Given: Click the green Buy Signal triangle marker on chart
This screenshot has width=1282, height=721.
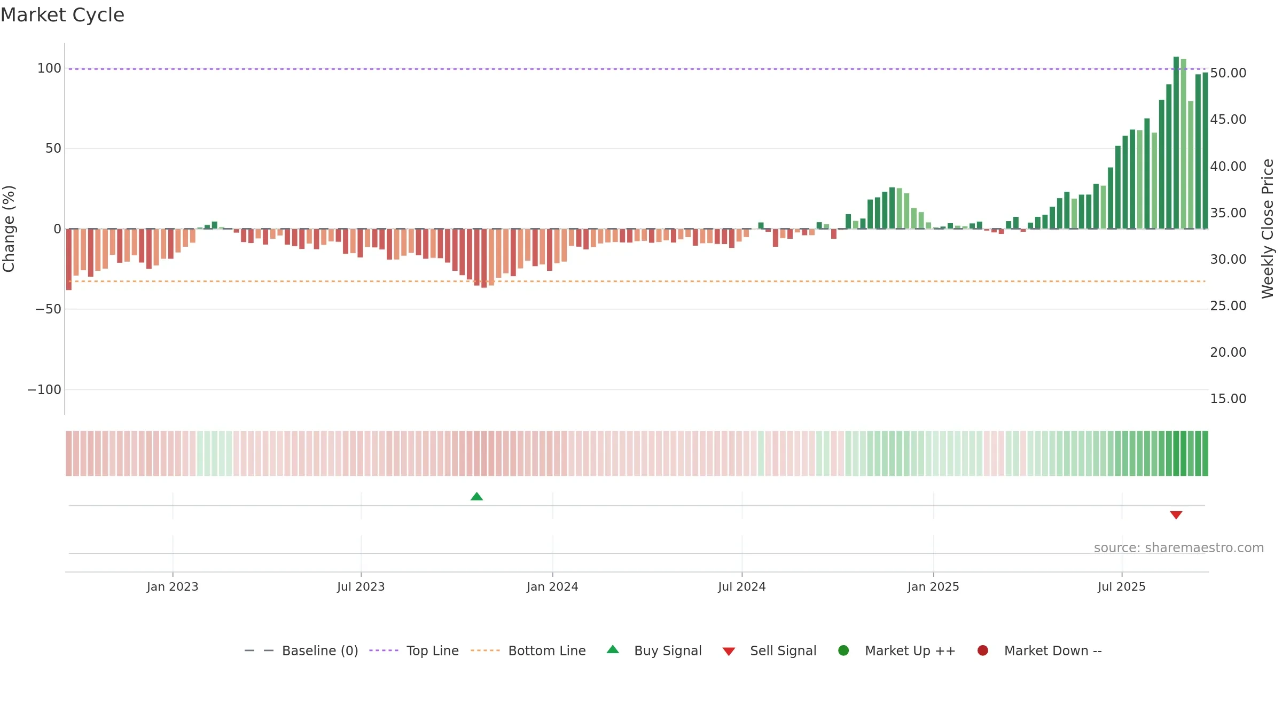Looking at the screenshot, I should click(476, 497).
